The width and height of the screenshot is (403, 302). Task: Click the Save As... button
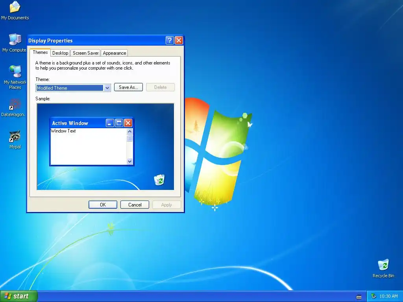click(128, 87)
